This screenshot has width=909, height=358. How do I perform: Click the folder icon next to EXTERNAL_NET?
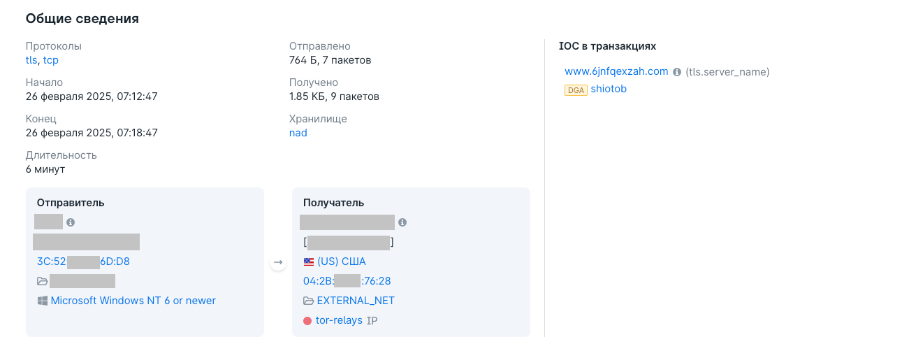point(308,301)
